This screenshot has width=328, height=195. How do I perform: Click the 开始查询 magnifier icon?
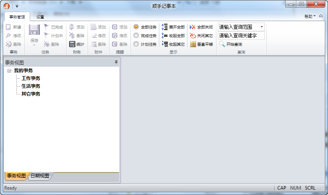click(222, 44)
